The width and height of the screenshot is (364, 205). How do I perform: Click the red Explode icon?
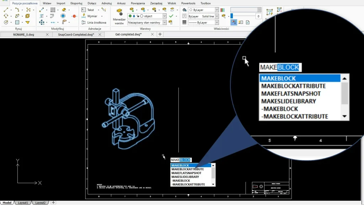(x=74, y=16)
